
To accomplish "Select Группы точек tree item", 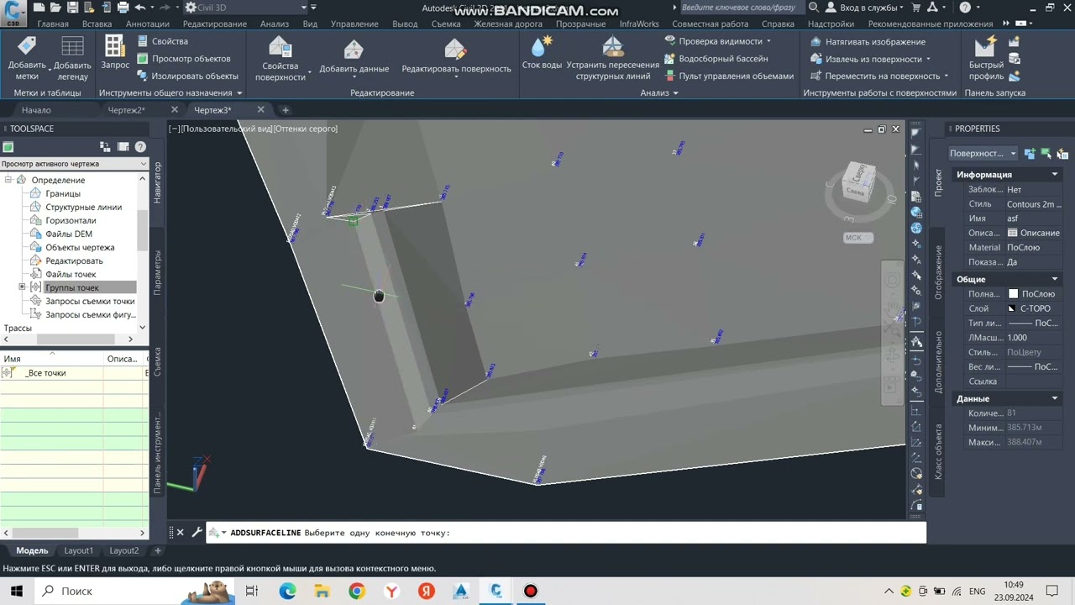I will [x=72, y=287].
